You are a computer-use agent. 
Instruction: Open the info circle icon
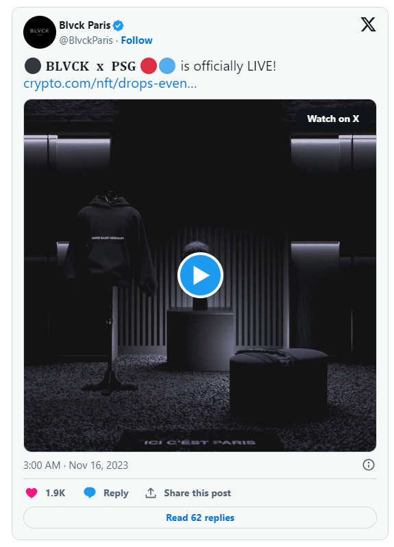tap(369, 465)
